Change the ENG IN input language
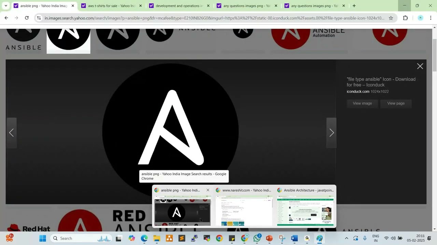The width and height of the screenshot is (437, 245). click(376, 239)
